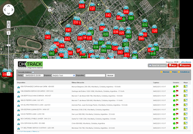Sort by Última Ubicación column header
The image size is (193, 134).
pos(78,82)
